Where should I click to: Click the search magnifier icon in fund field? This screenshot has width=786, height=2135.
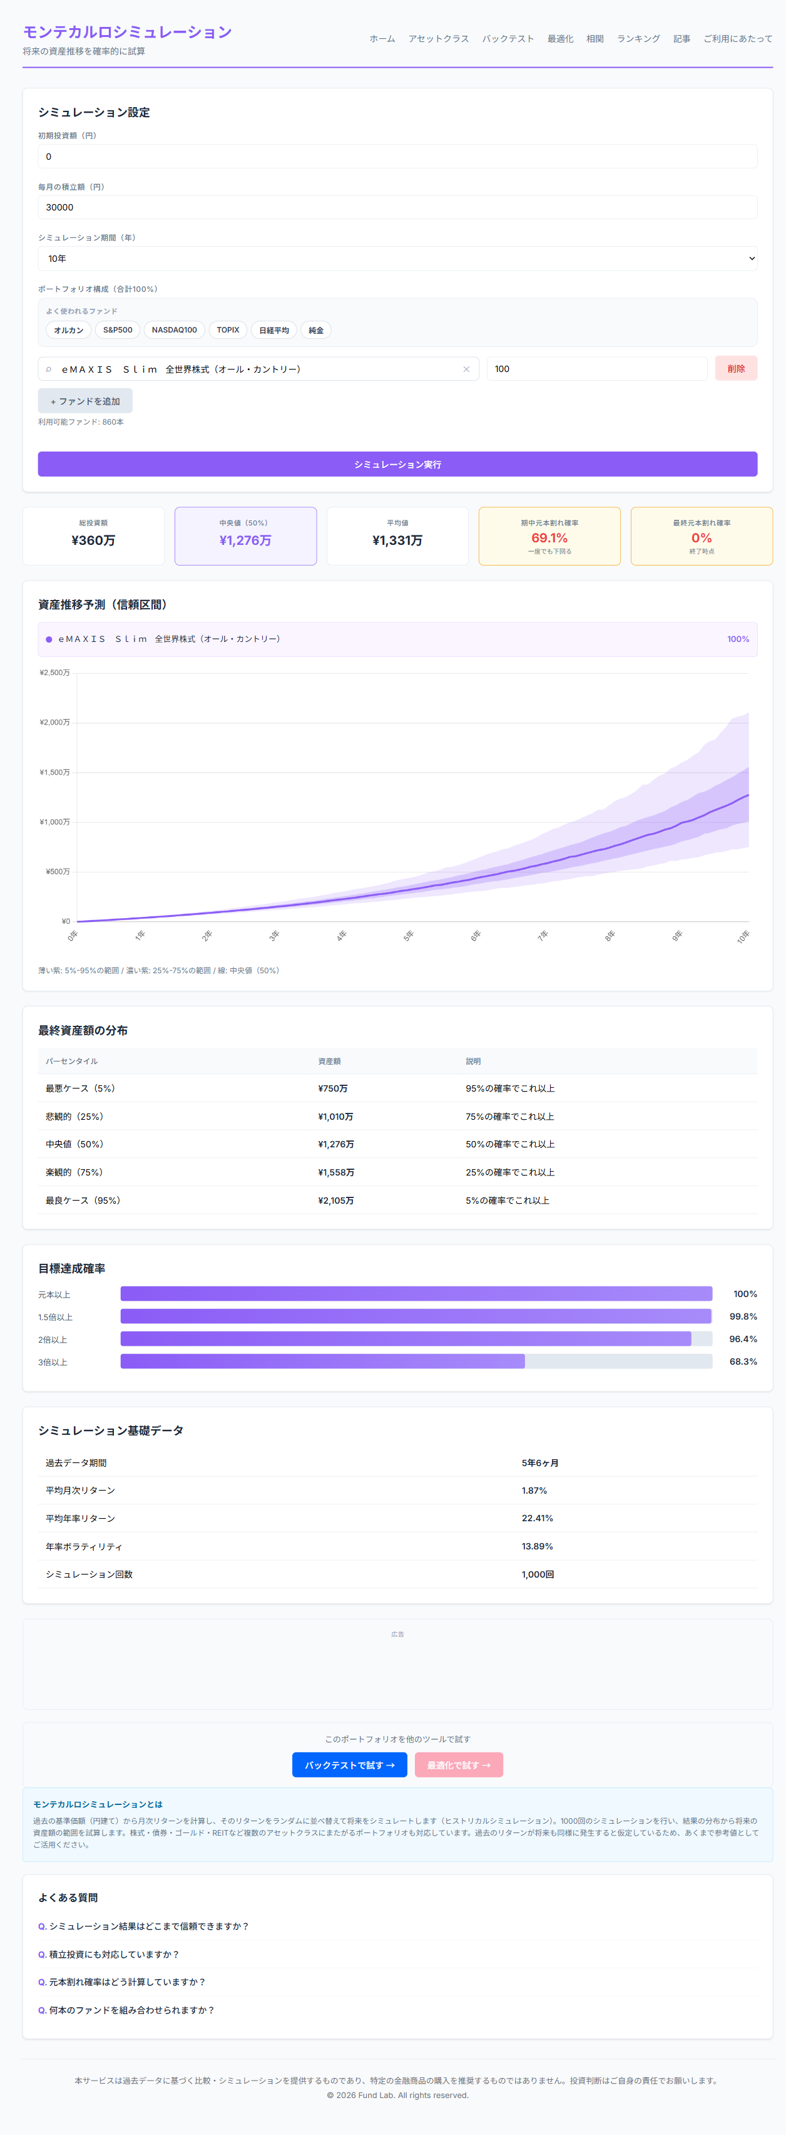49,369
